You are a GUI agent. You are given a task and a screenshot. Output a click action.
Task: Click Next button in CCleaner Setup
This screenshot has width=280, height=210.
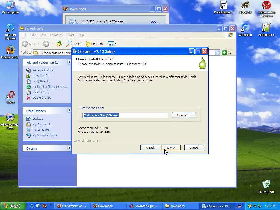pos(171,148)
